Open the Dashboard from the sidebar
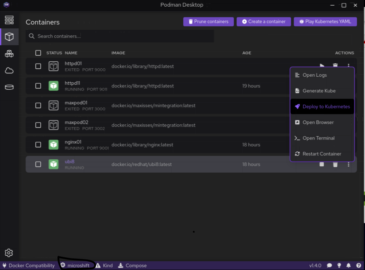The height and width of the screenshot is (270, 365). (x=9, y=20)
